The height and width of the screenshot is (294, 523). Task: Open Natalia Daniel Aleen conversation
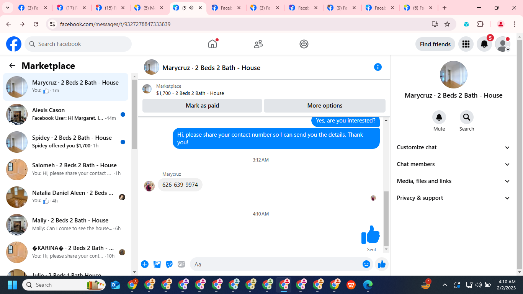tap(65, 197)
